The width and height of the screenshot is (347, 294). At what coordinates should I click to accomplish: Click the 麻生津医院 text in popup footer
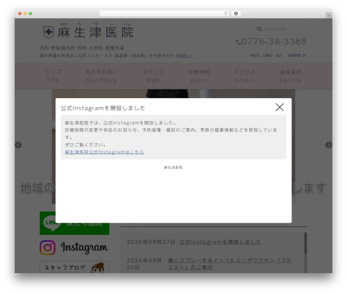click(173, 168)
